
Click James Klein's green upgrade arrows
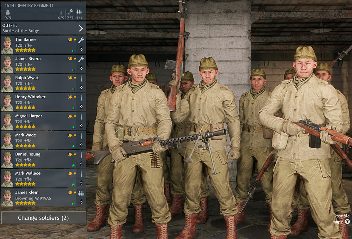click(74, 204)
